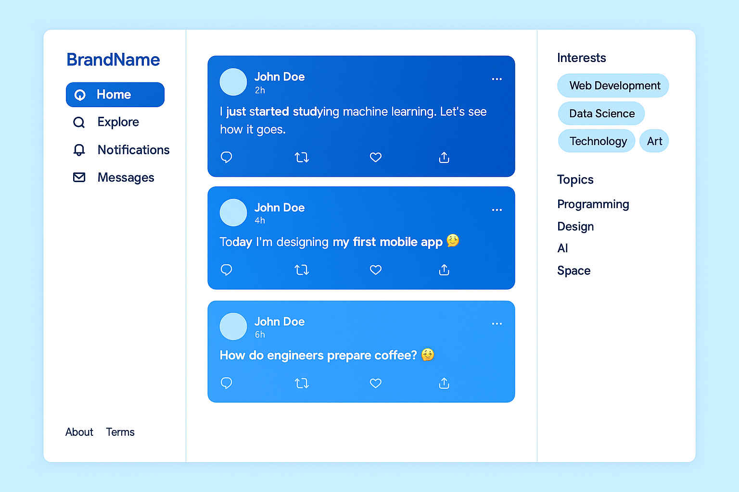739x492 pixels.
Task: Open the three-dot menu on the coffee post
Action: 497,323
